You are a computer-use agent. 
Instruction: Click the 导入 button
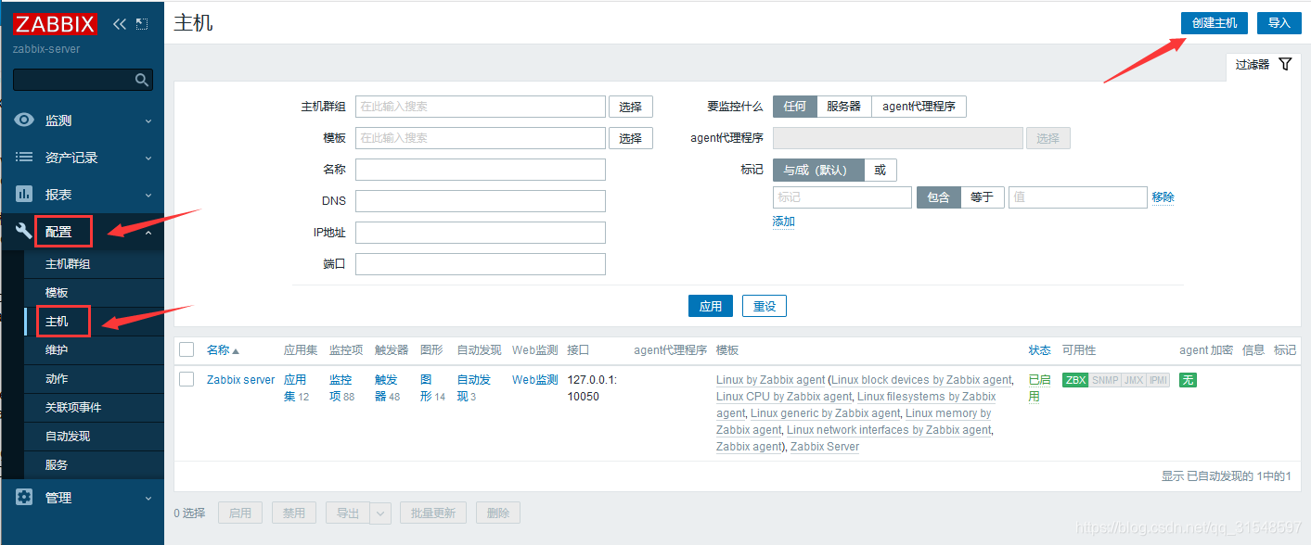point(1279,23)
